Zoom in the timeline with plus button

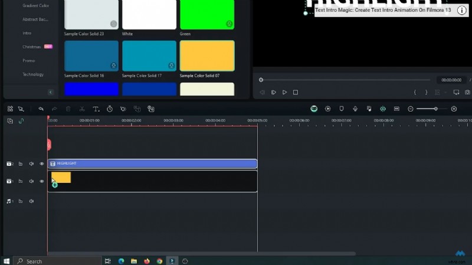(454, 109)
